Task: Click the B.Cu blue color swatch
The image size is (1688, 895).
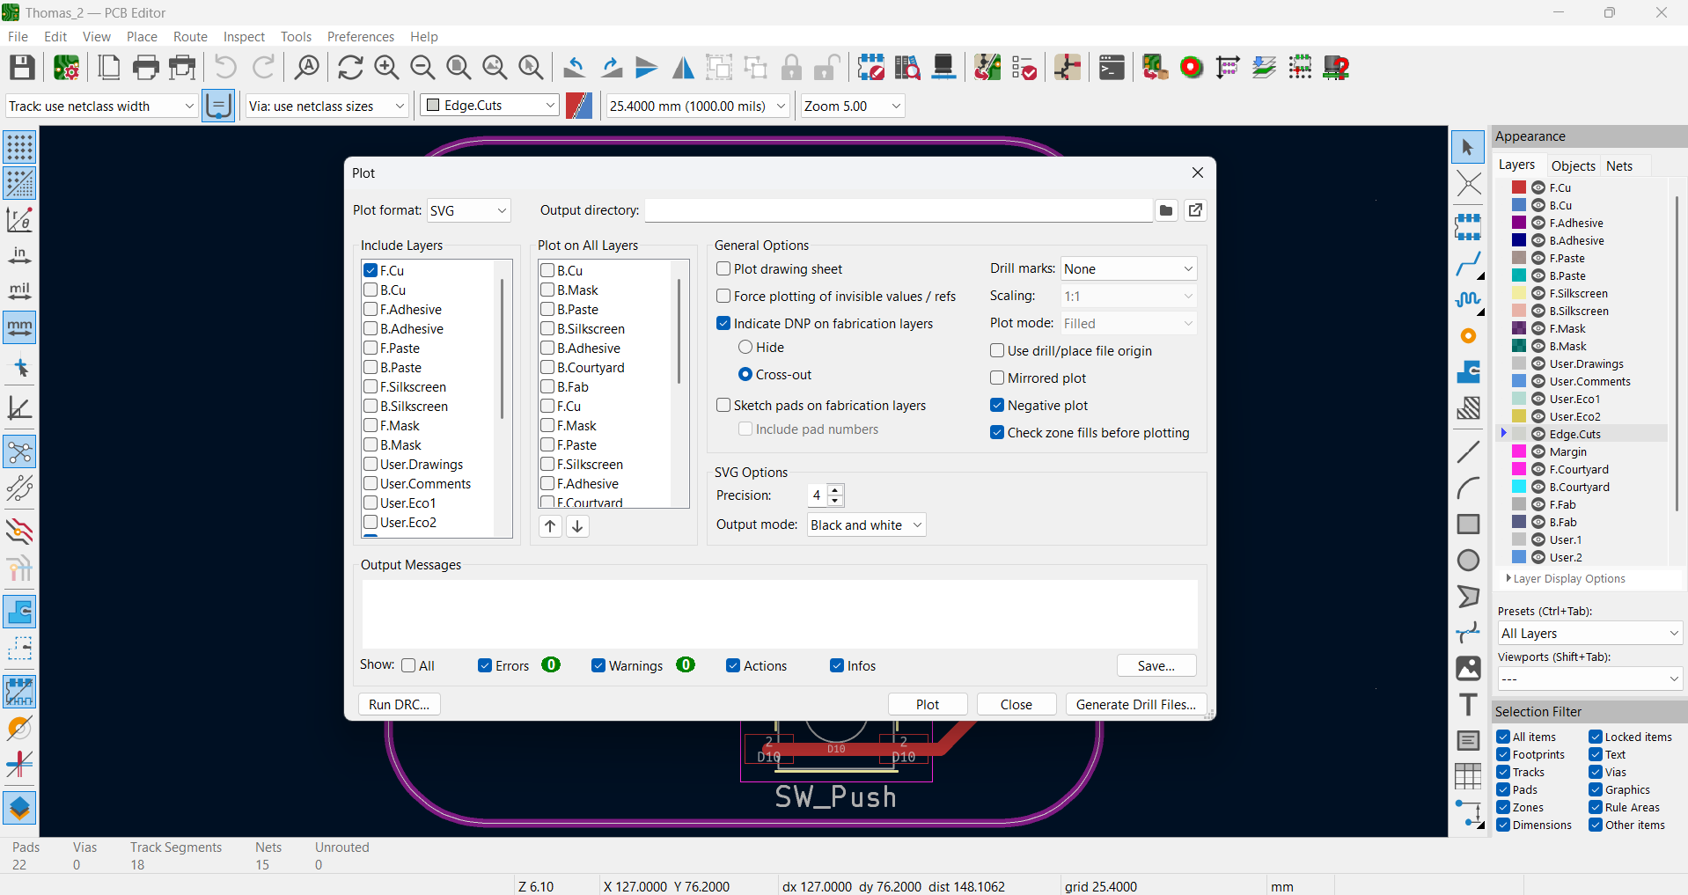Action: tap(1519, 205)
